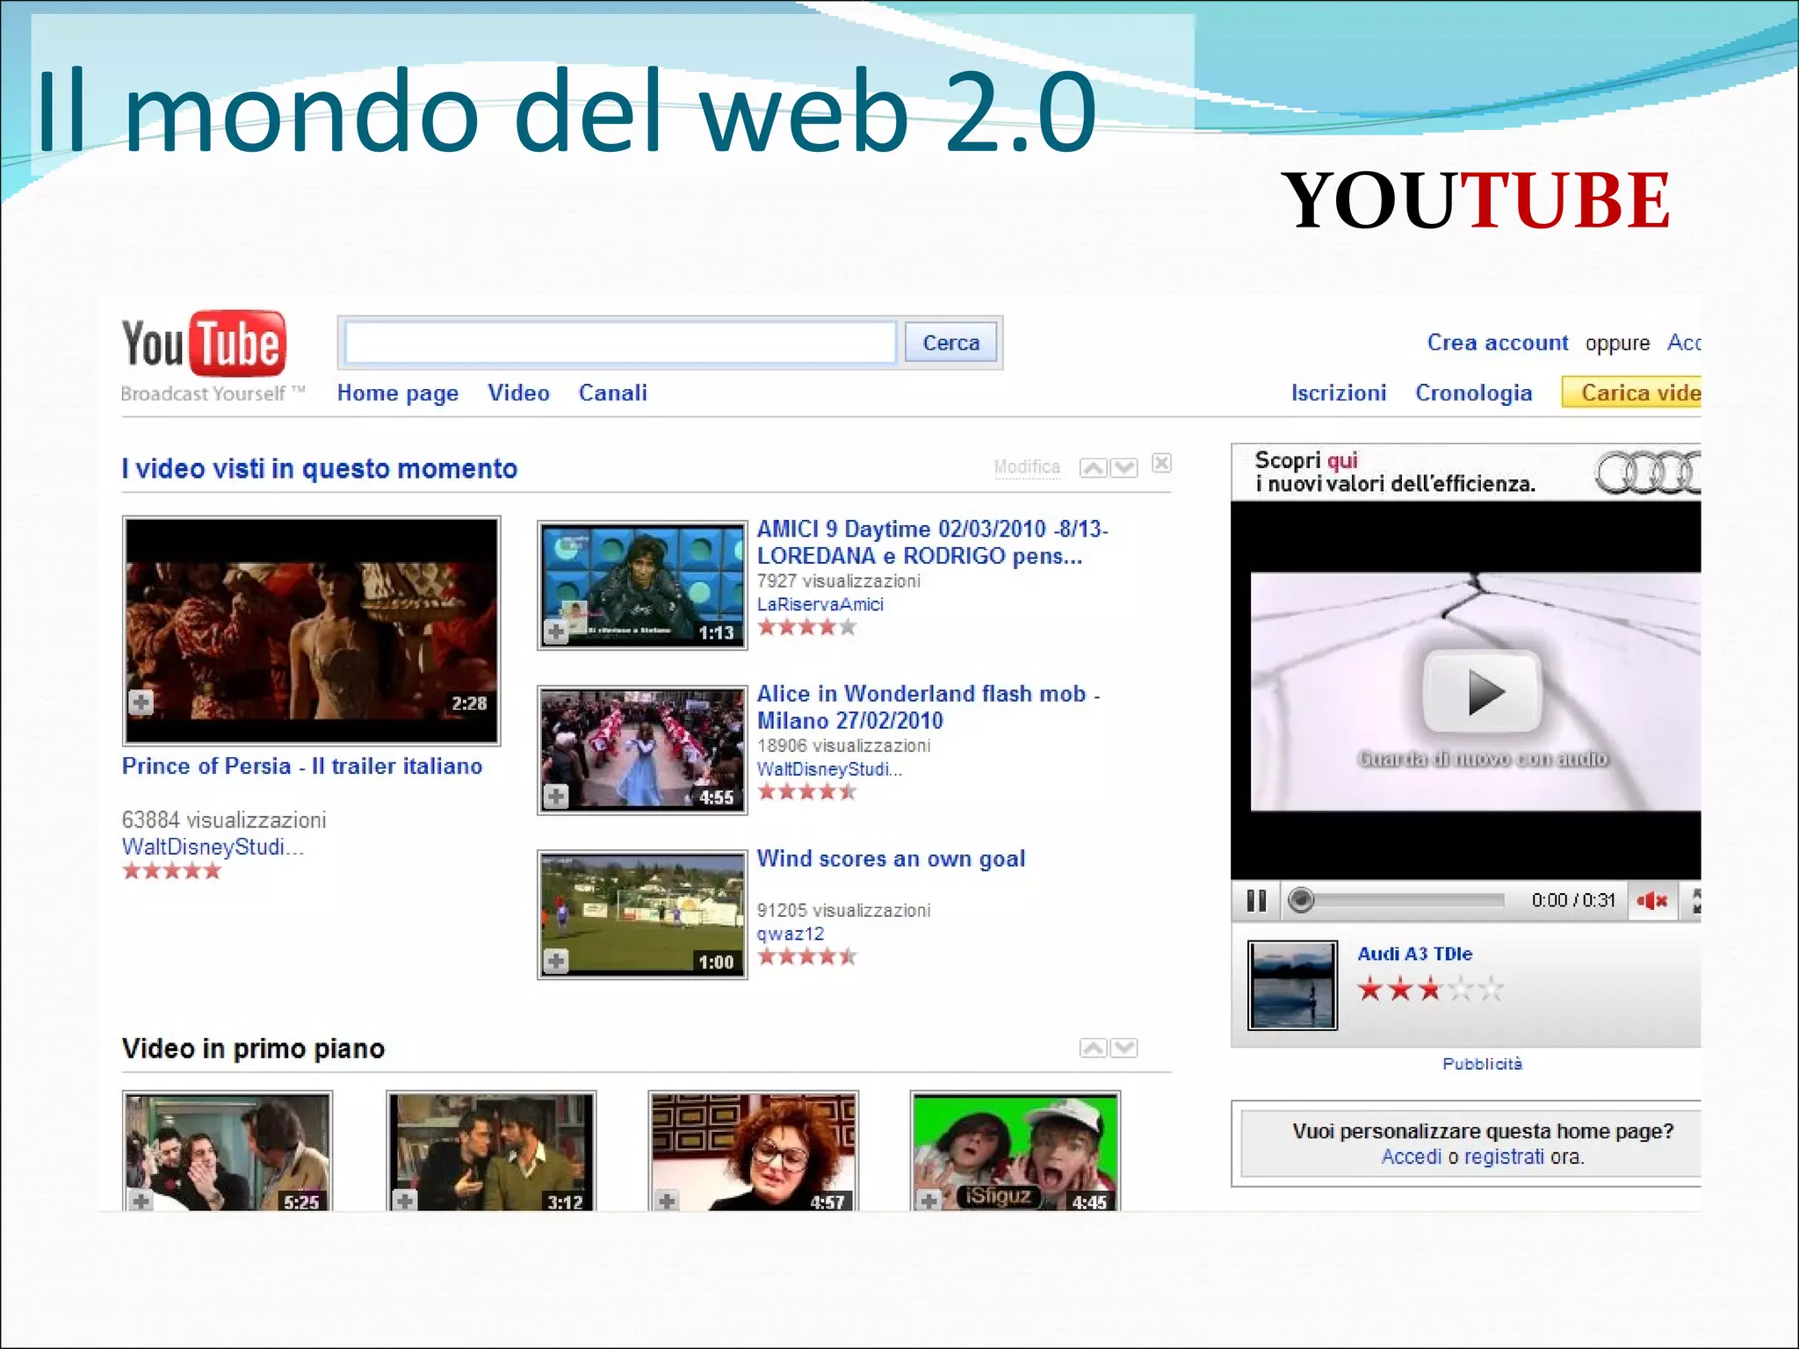The image size is (1799, 1349).
Task: Add the iSfiguz video to queue
Action: click(x=929, y=1200)
